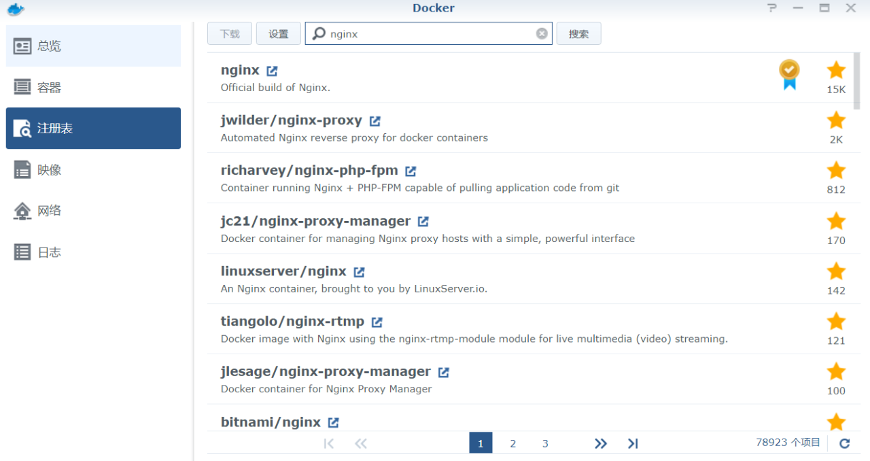
Task: Select the 注册表 registry section
Action: [93, 129]
